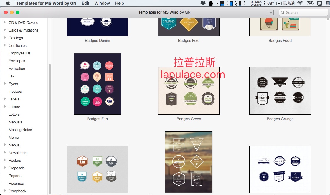Click the display mirroring icon in menu bar
Viewport: 330px width, 195px height.
(x=203, y=3)
